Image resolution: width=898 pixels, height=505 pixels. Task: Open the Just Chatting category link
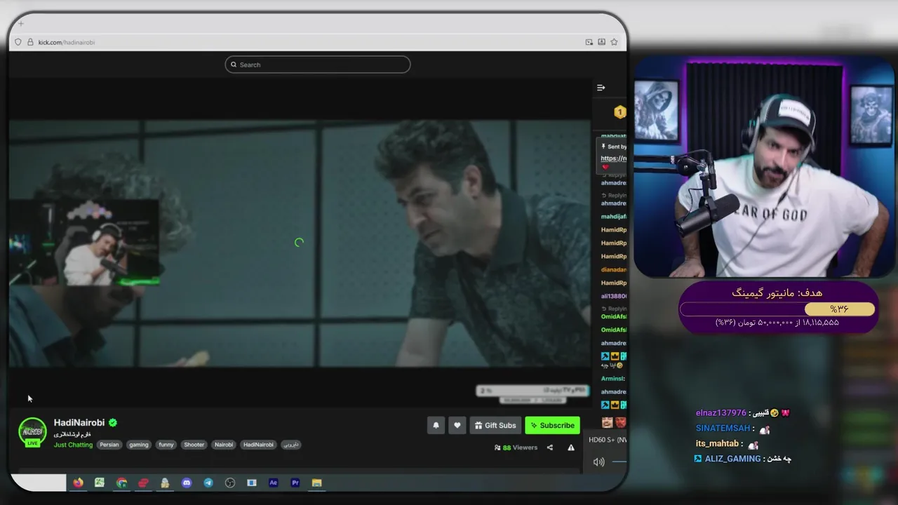[73, 445]
